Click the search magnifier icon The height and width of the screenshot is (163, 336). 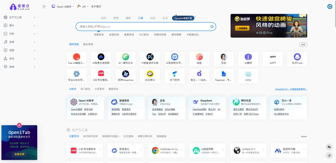pos(212,27)
